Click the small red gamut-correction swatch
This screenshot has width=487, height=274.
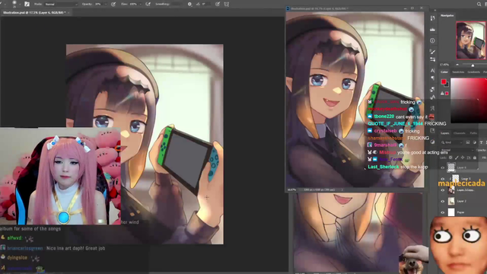[x=447, y=93]
